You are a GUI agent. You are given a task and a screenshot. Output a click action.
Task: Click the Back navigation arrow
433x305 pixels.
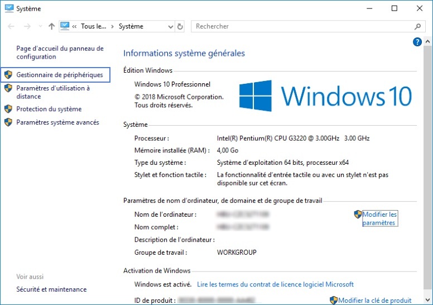11,26
